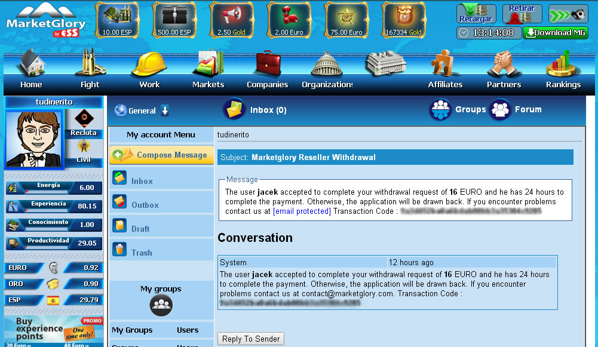This screenshot has width=598, height=347.
Task: Click the MarketGlory logo
Action: point(46,20)
